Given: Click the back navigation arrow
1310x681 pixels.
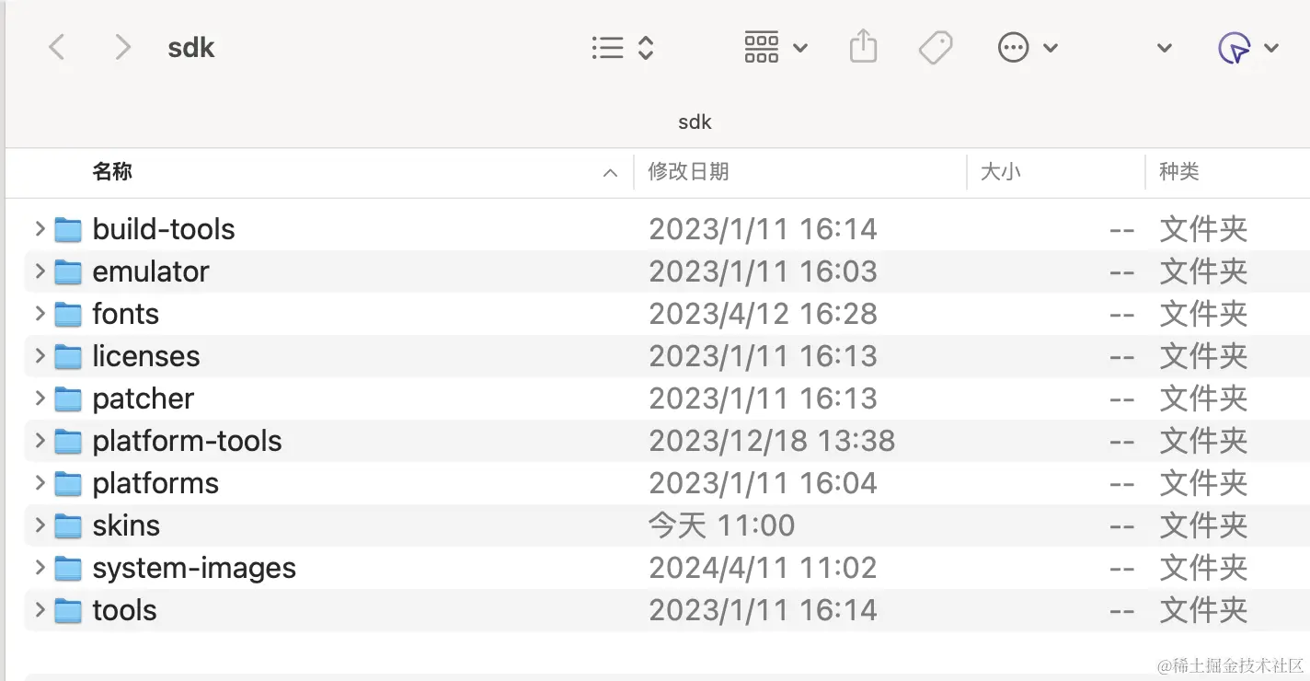Looking at the screenshot, I should [x=57, y=47].
